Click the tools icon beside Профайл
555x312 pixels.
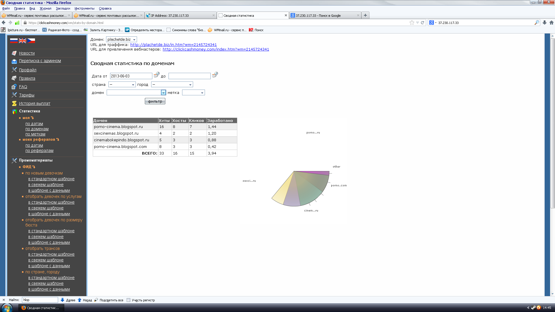[14, 70]
